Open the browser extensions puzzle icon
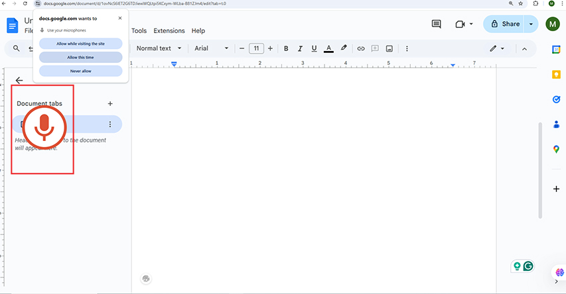The width and height of the screenshot is (566, 294). pyautogui.click(x=535, y=3)
